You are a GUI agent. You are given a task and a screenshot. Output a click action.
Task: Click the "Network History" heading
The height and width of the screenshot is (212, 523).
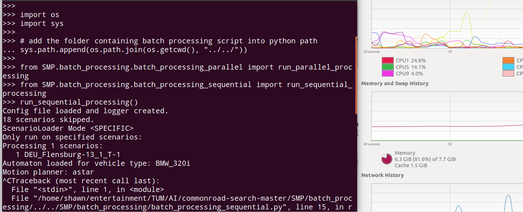tap(382, 175)
